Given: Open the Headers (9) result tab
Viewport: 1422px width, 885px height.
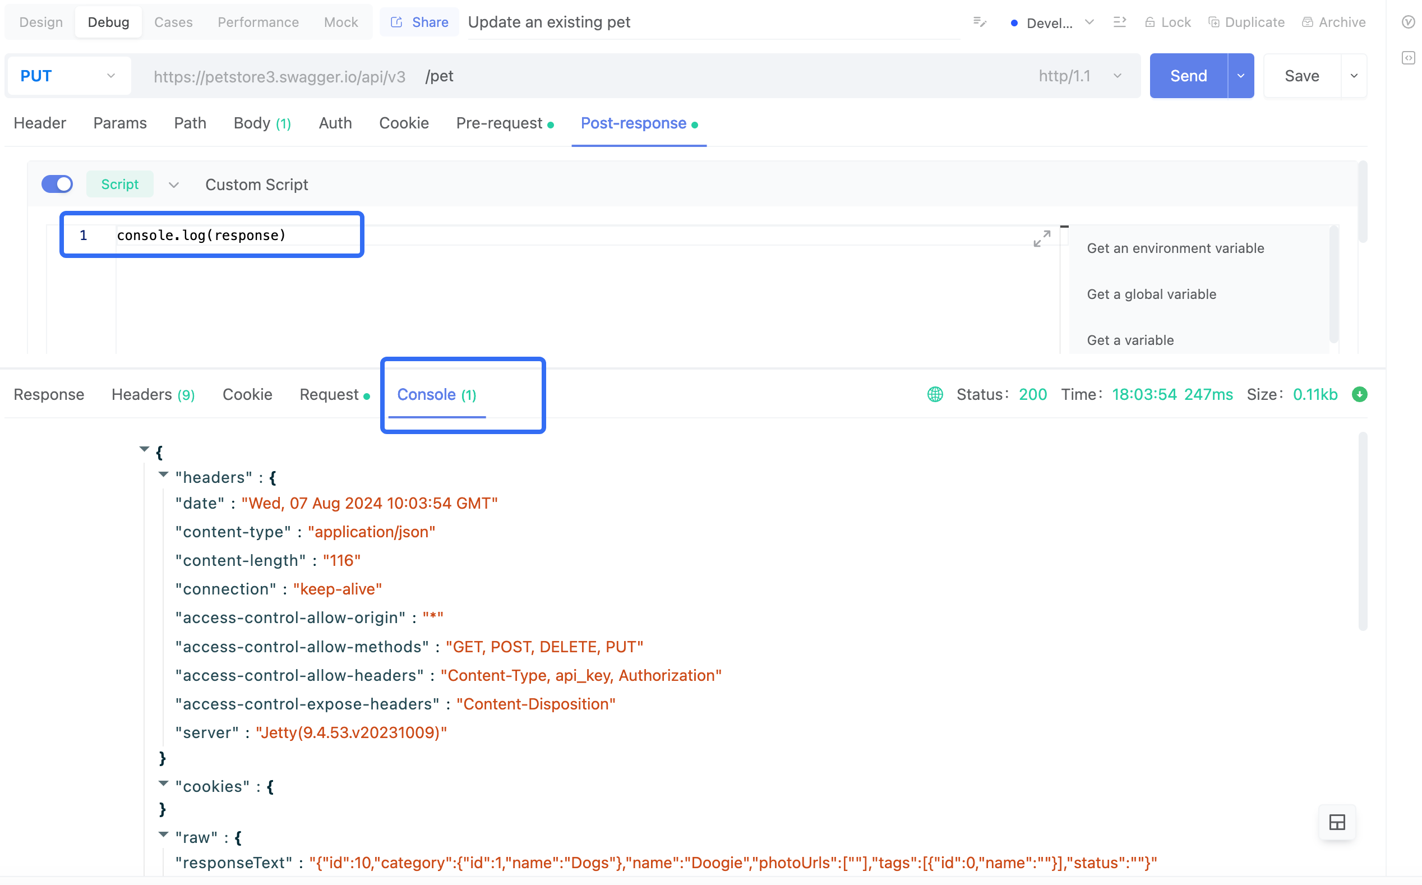Looking at the screenshot, I should tap(153, 394).
